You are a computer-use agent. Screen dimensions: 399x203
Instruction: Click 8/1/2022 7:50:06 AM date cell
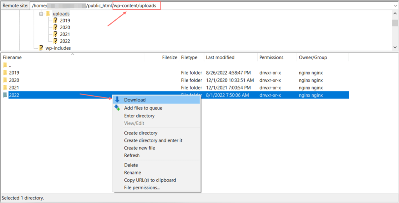coord(227,95)
